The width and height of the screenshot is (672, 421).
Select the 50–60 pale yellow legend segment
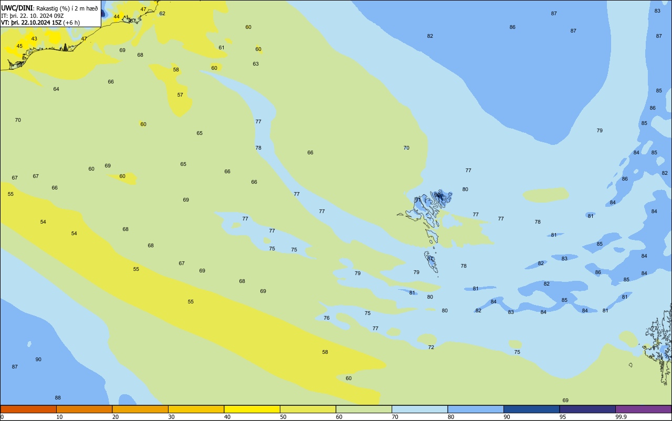308,409
